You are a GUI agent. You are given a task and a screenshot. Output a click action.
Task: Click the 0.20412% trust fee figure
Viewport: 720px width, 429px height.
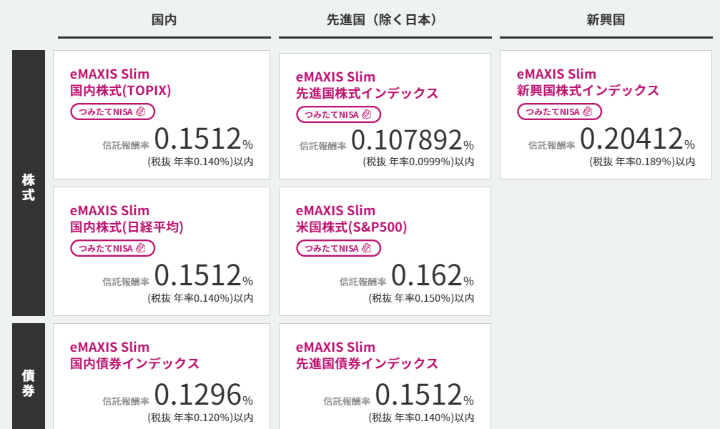coord(637,138)
